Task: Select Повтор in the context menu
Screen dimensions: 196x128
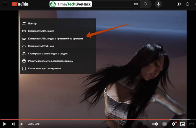Action: coord(58,23)
